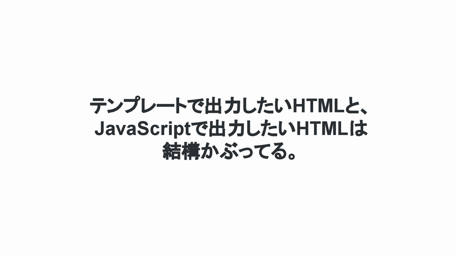The image size is (456, 256).
Task: Click the は character after HTML
Action: point(358,129)
